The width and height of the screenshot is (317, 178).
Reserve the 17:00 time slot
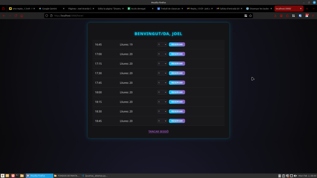coord(177,54)
